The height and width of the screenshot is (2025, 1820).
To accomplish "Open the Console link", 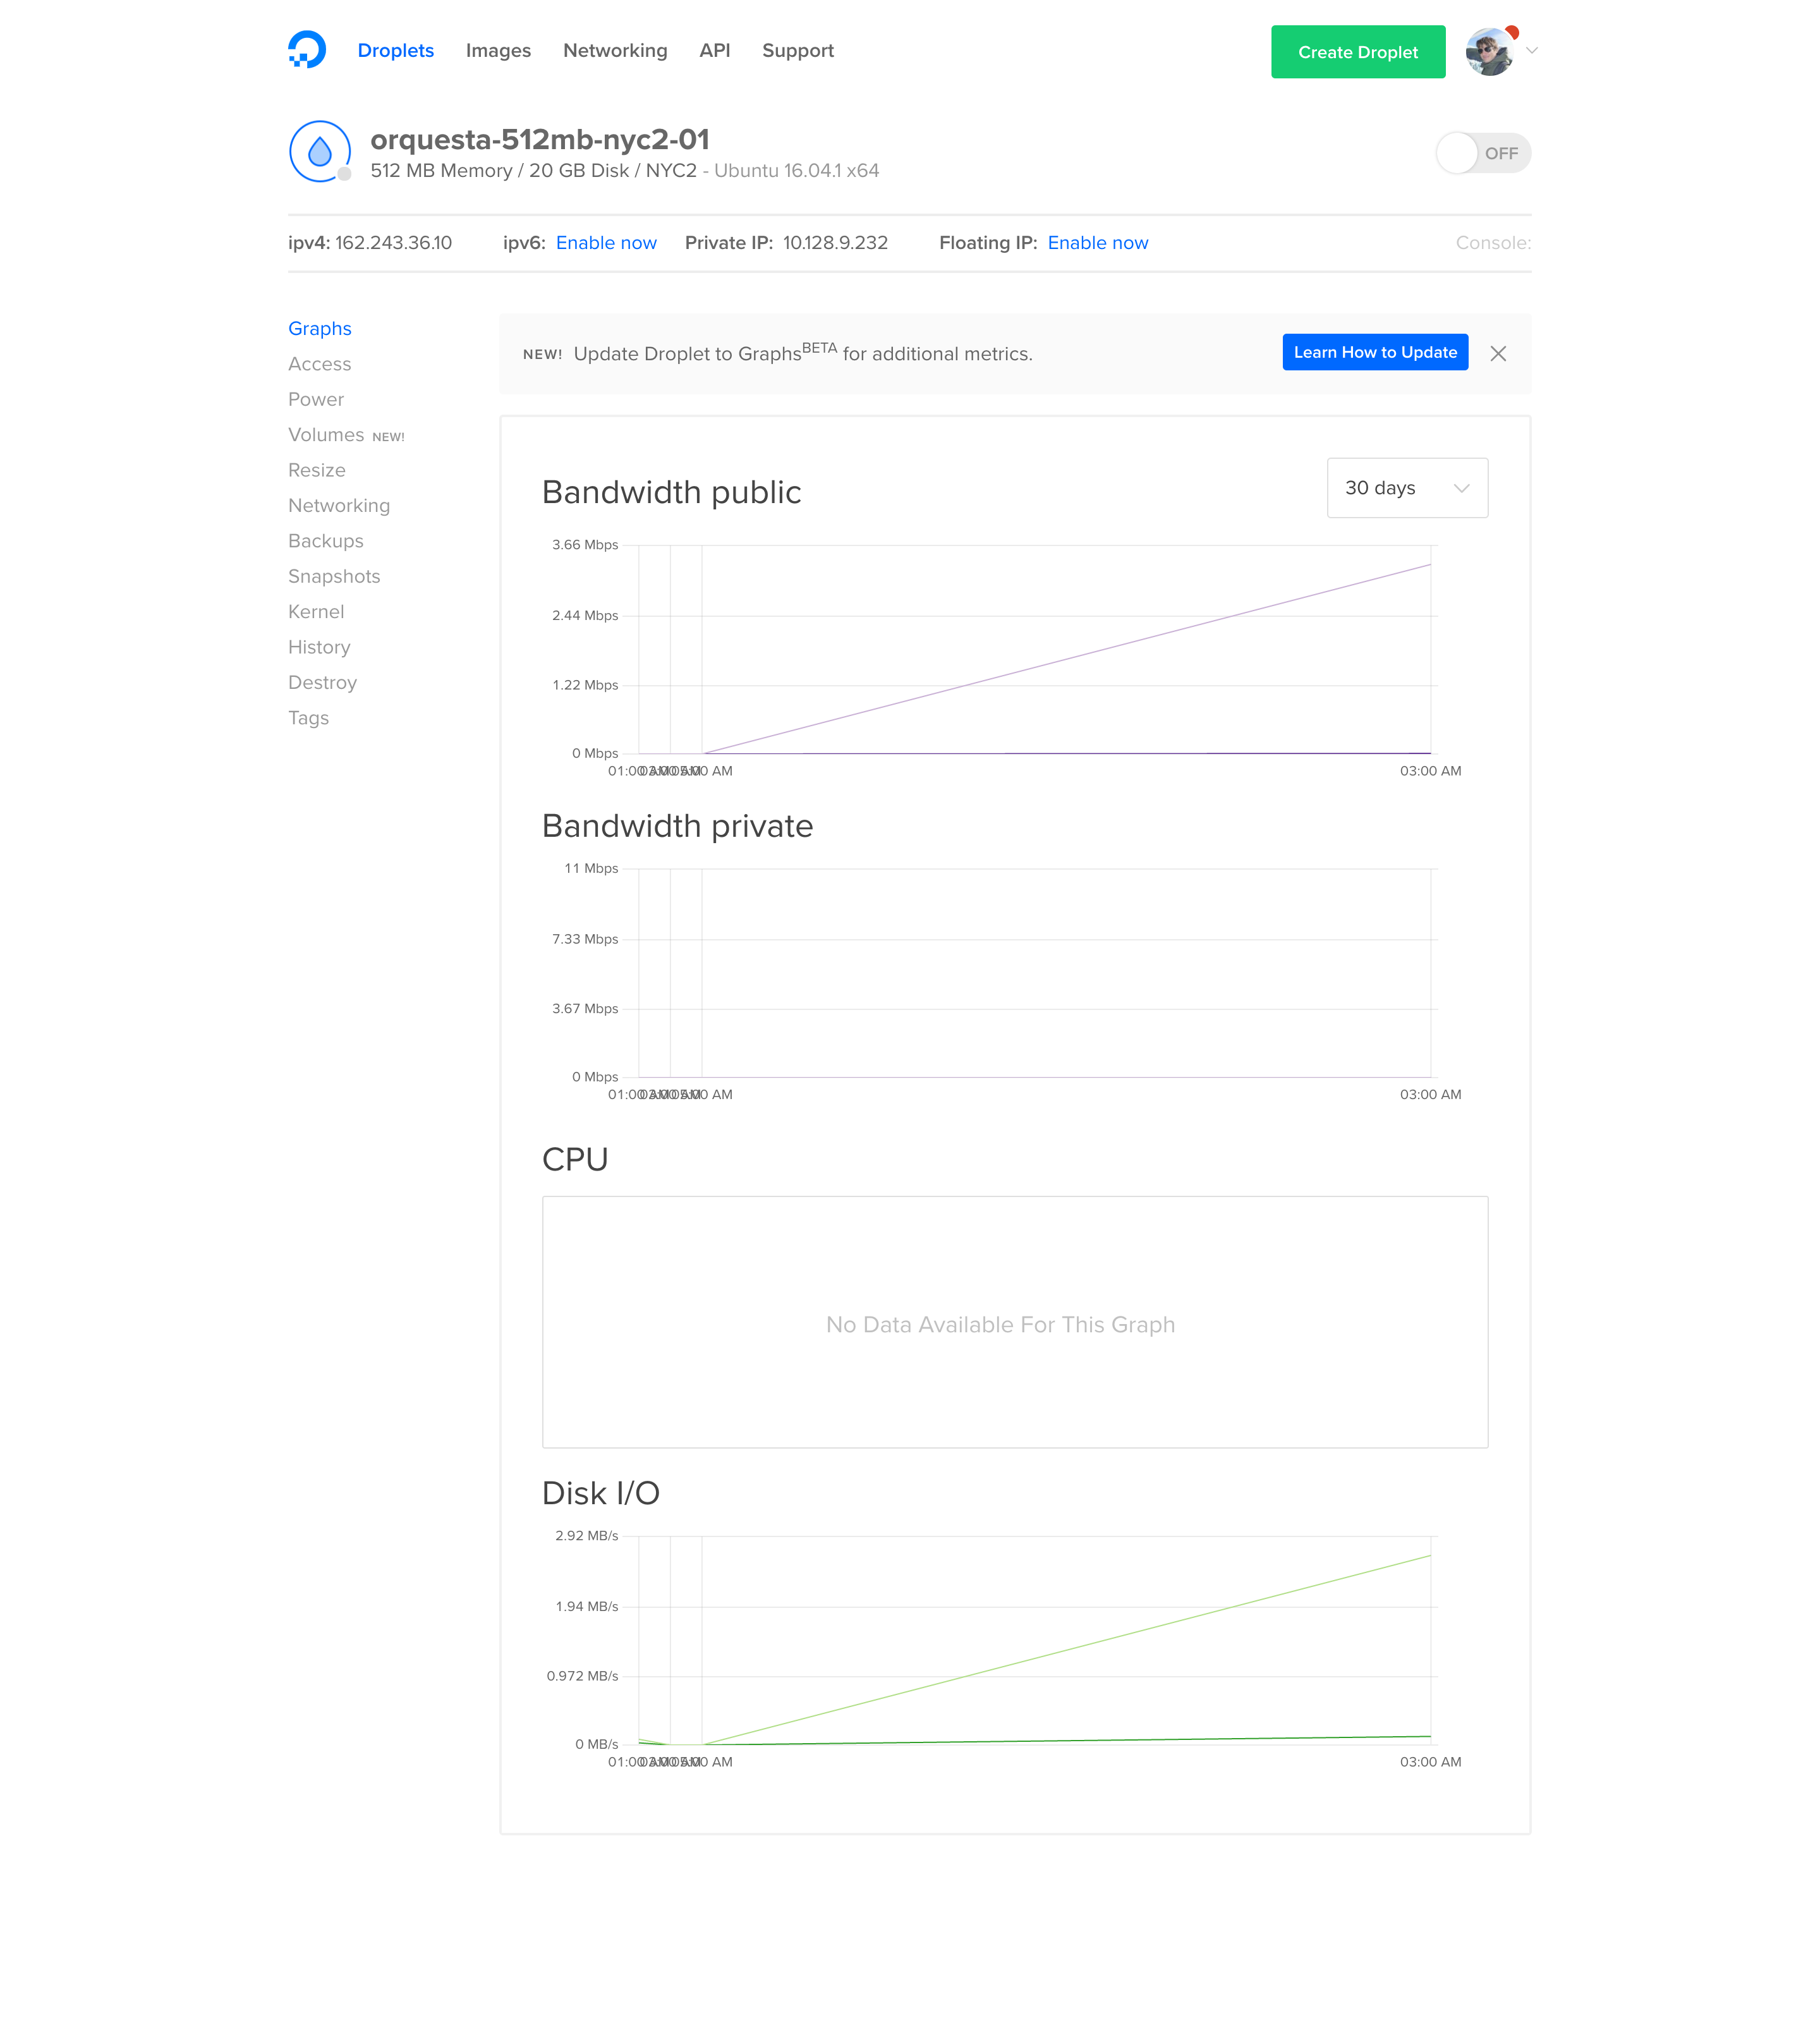I will pos(1493,243).
